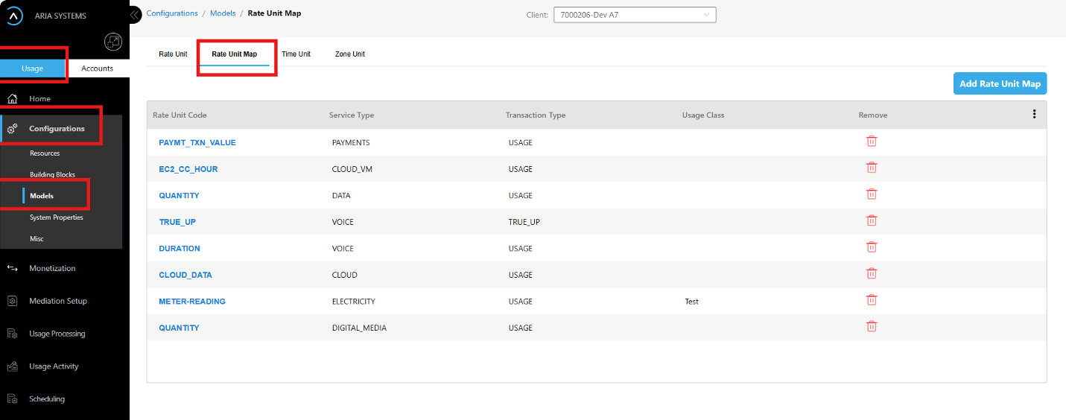
Task: Click the Configurations breadcrumb link
Action: [172, 13]
